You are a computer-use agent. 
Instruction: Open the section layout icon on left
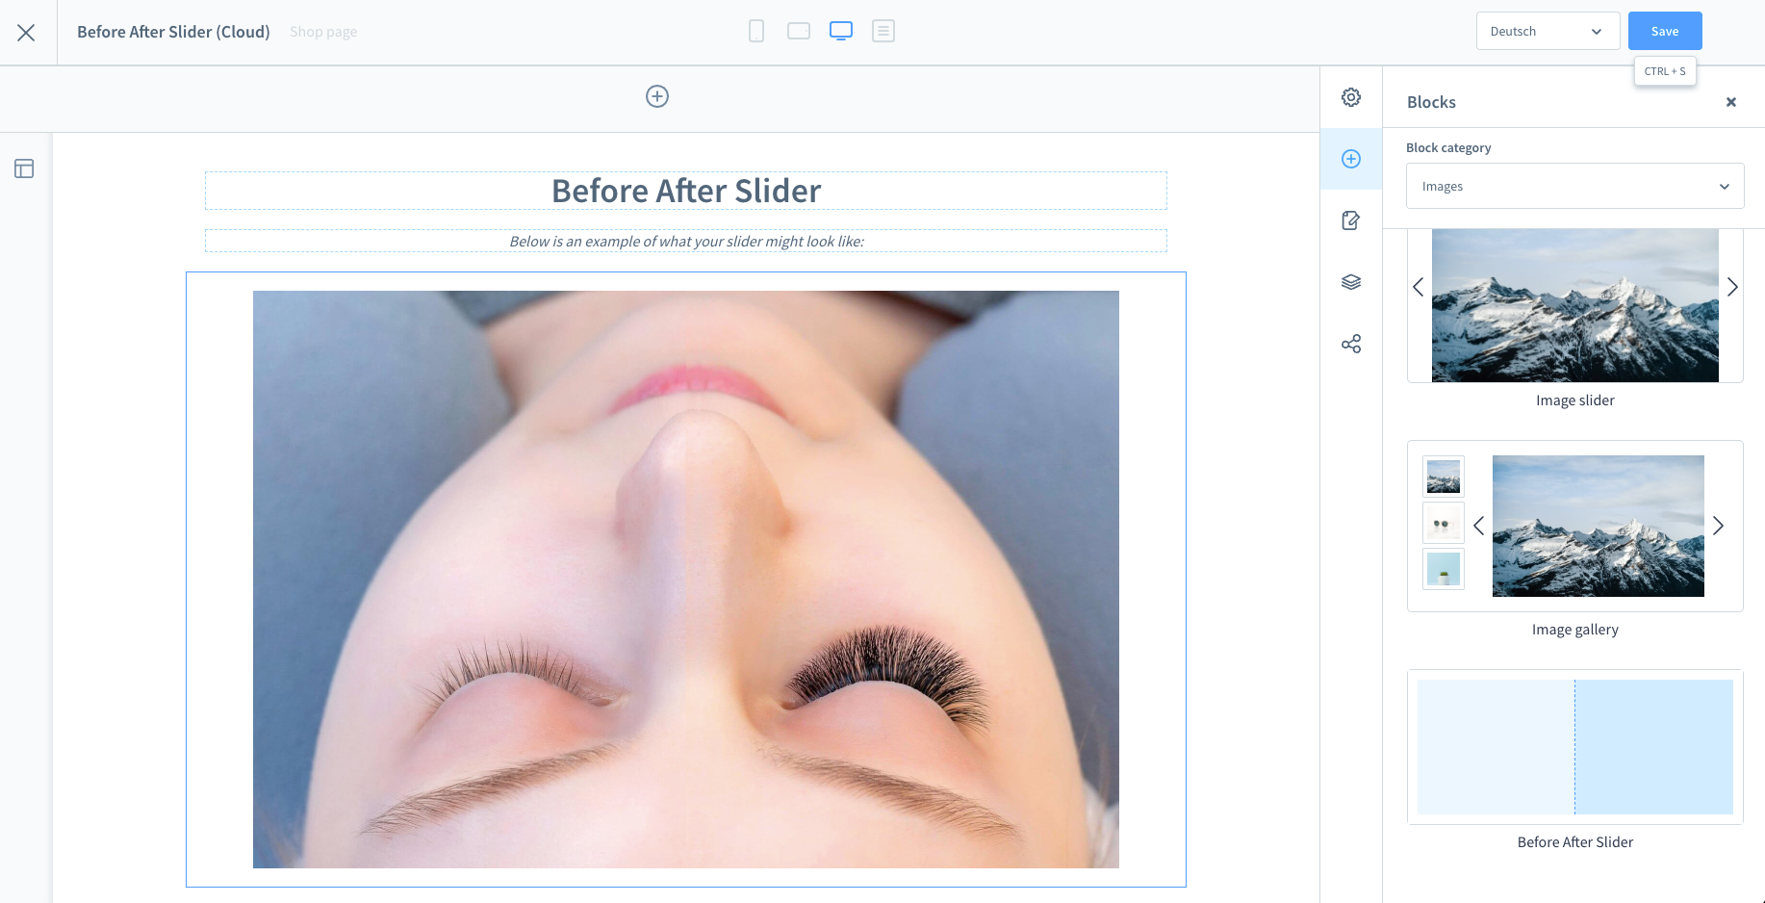click(24, 168)
